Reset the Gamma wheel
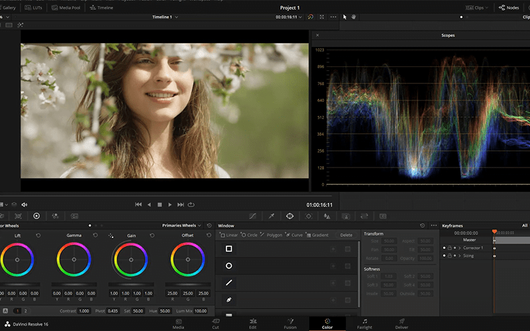530x331 pixels. click(x=95, y=236)
